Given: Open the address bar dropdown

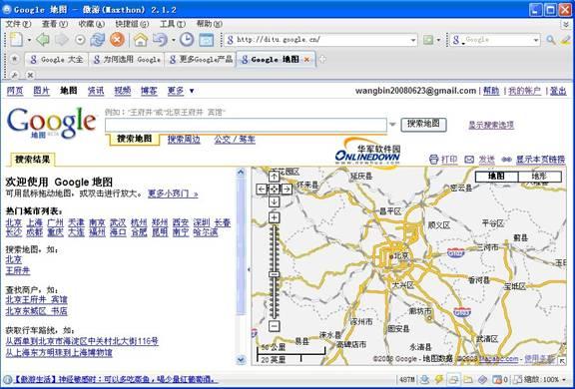Looking at the screenshot, I should click(x=413, y=40).
